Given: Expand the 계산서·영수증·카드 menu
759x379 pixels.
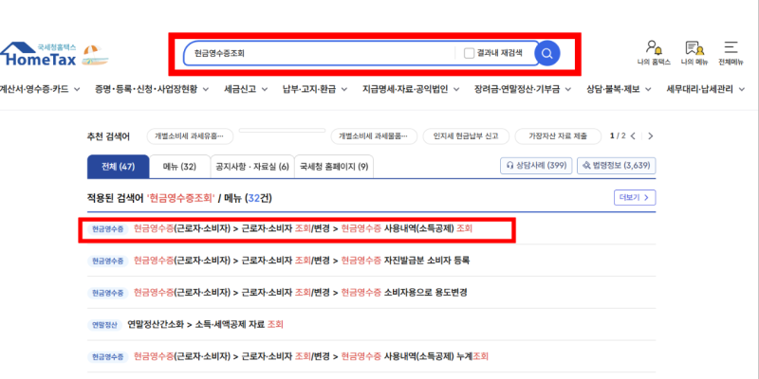Looking at the screenshot, I should (40, 89).
